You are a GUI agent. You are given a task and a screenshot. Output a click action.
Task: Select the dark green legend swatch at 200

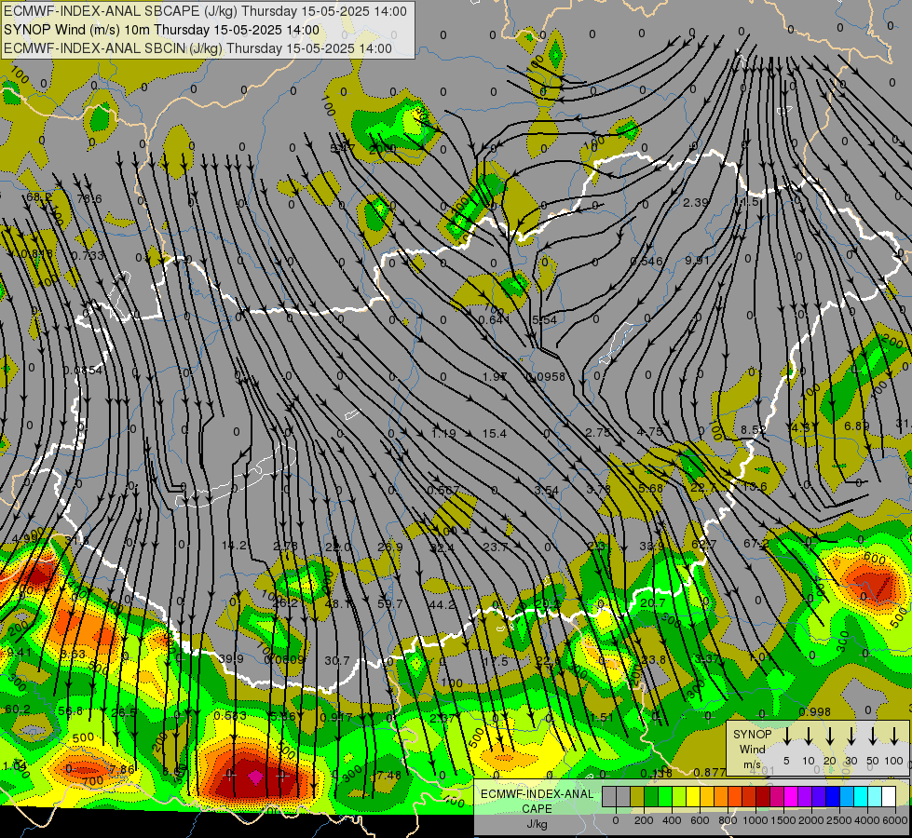click(651, 797)
